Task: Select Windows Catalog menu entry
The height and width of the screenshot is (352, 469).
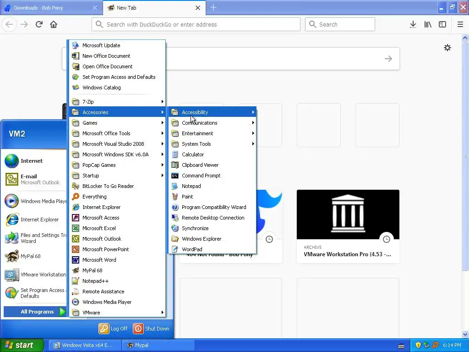Action: pos(117,88)
